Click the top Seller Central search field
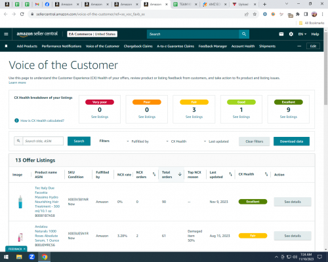Image resolution: width=328 pixels, height=262 pixels. [193, 34]
